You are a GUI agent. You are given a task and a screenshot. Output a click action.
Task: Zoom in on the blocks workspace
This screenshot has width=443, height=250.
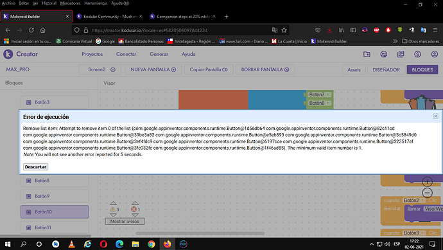point(427,182)
